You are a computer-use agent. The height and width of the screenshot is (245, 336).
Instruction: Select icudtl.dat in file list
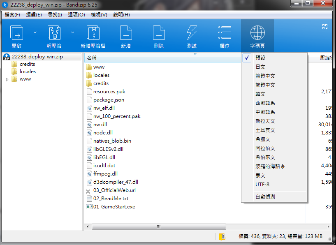[x=101, y=166]
